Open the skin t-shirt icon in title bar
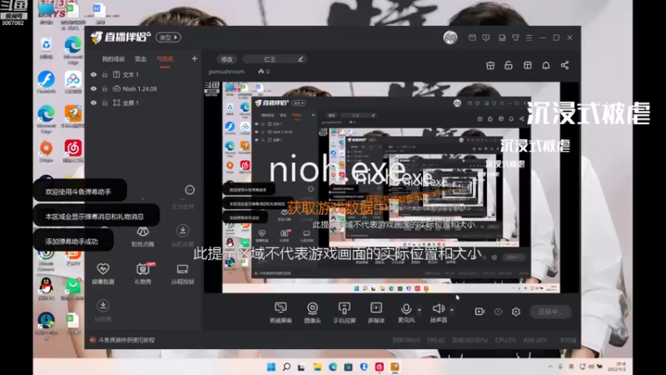Image resolution: width=666 pixels, height=375 pixels. pos(515,37)
